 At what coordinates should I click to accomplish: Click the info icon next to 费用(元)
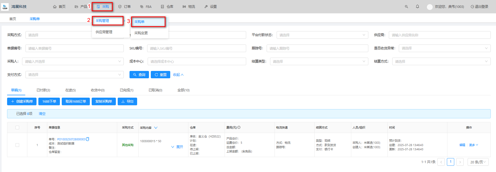pyautogui.click(x=239, y=127)
